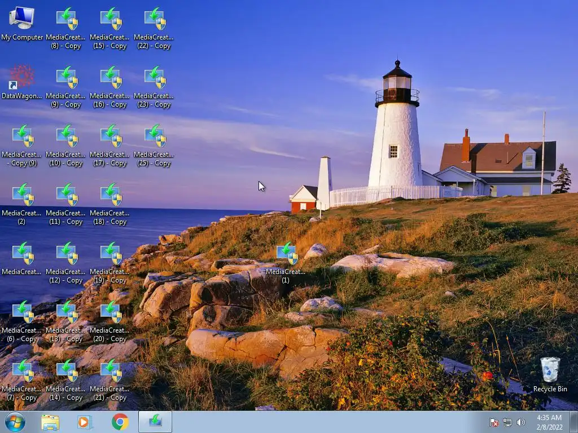
Task: Select MediaCreat... (20) - Copy icon
Action: (110, 321)
